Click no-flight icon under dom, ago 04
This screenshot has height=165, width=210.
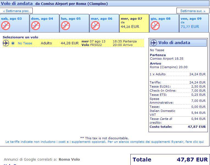[35, 26]
